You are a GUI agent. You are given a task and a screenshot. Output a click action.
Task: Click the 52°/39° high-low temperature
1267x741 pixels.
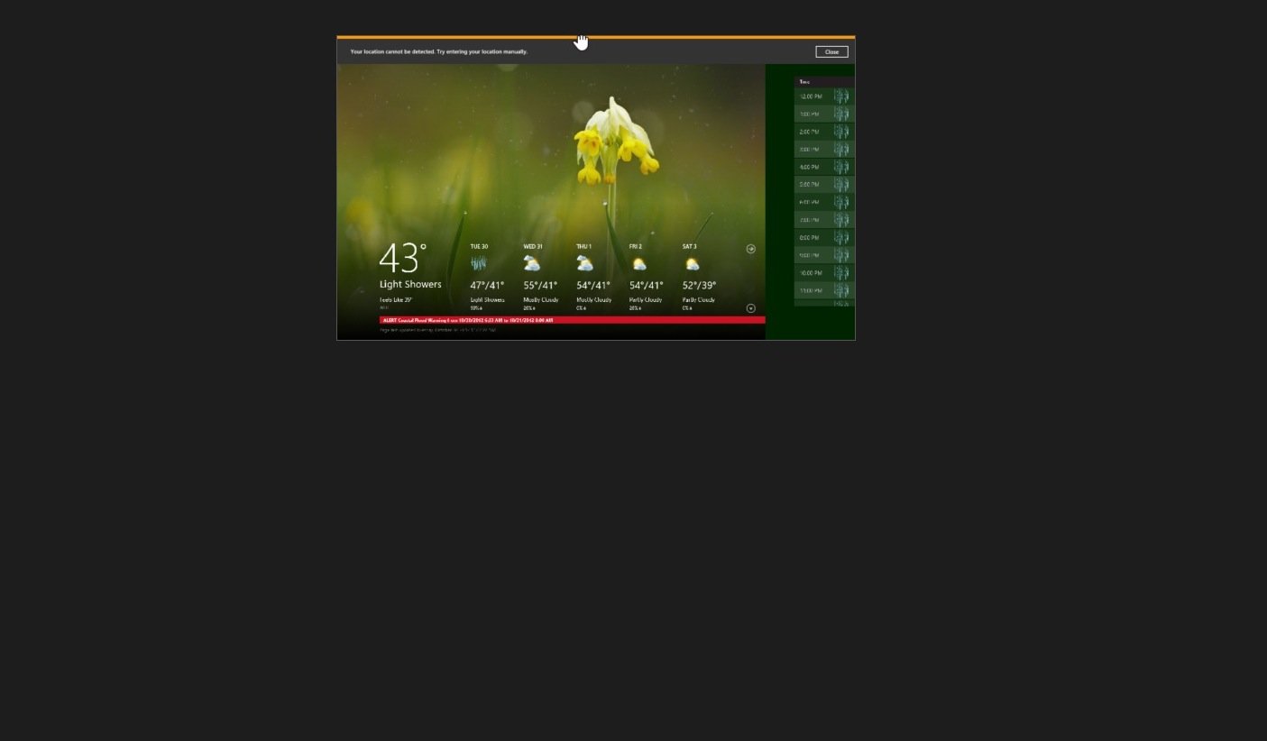click(699, 286)
